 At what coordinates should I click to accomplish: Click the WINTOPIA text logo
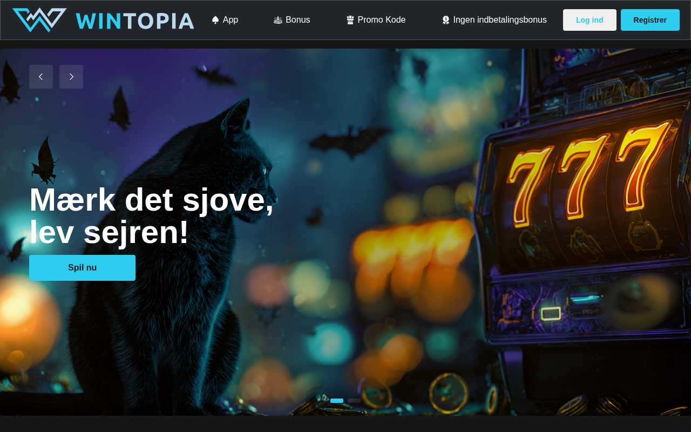click(x=135, y=21)
